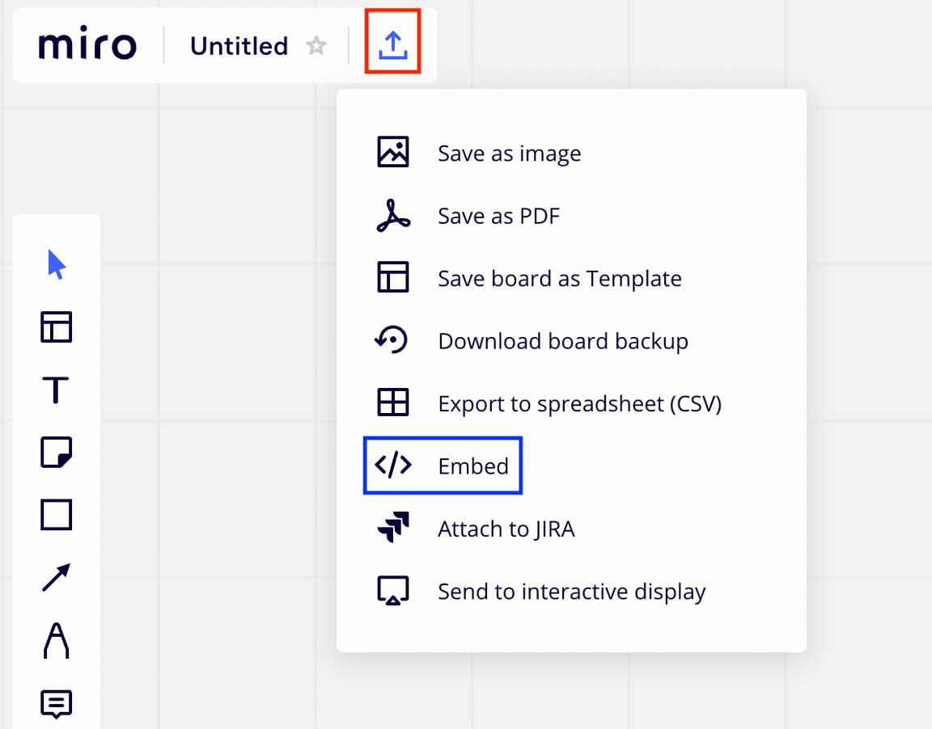Choose the shape rectangle tool

(56, 514)
